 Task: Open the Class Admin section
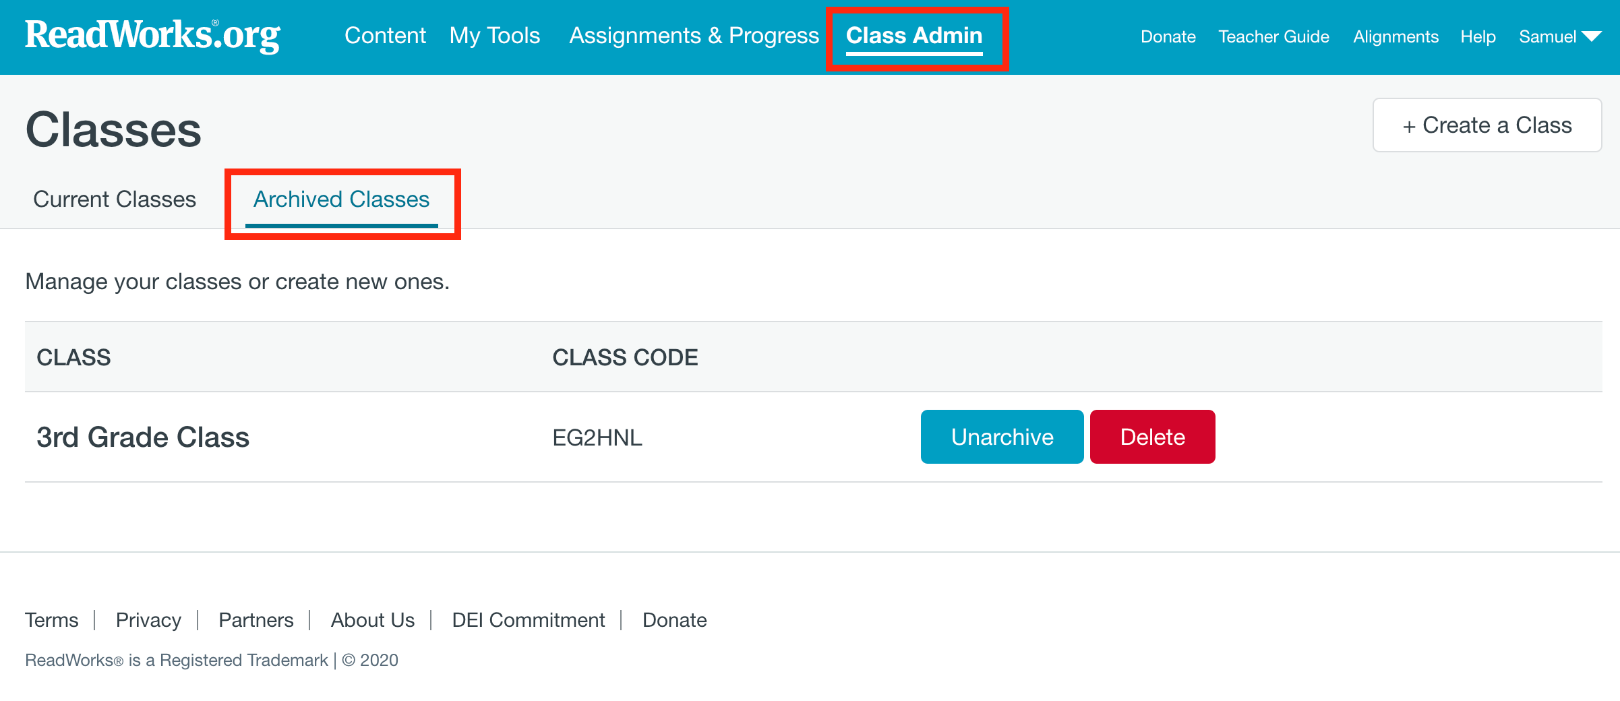(x=914, y=36)
